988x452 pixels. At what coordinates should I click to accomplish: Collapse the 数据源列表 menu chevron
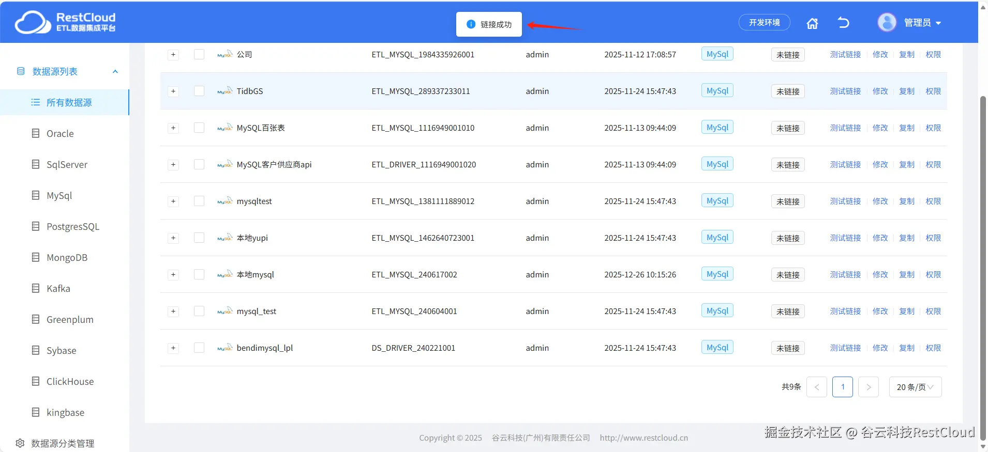coord(115,71)
